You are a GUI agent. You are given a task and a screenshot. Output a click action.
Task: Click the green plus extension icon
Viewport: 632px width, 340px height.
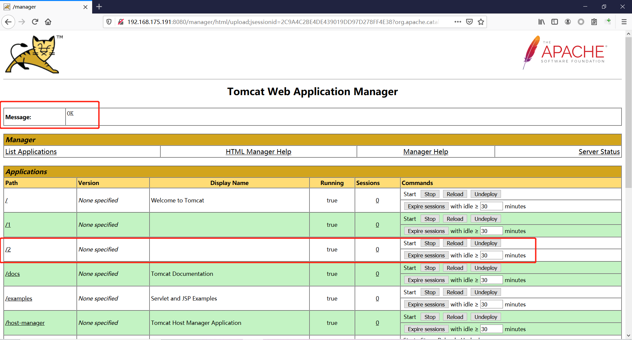[608, 21]
